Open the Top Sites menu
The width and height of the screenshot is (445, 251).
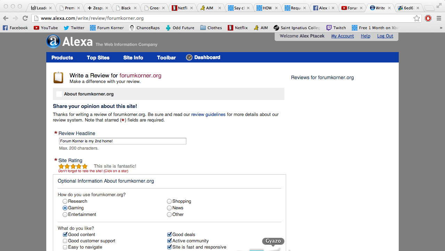[98, 58]
